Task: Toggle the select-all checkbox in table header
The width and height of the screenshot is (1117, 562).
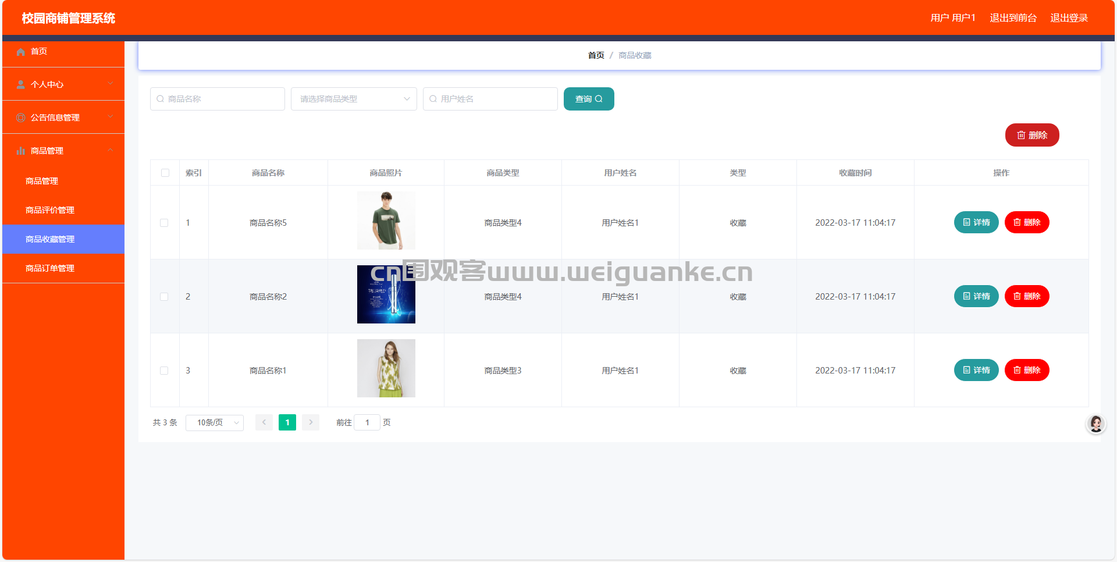Action: pos(165,173)
